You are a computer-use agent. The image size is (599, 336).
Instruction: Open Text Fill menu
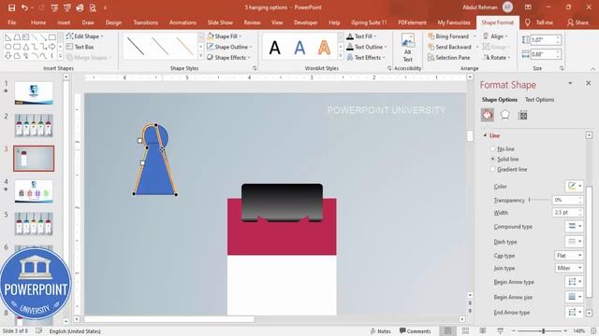(361, 36)
